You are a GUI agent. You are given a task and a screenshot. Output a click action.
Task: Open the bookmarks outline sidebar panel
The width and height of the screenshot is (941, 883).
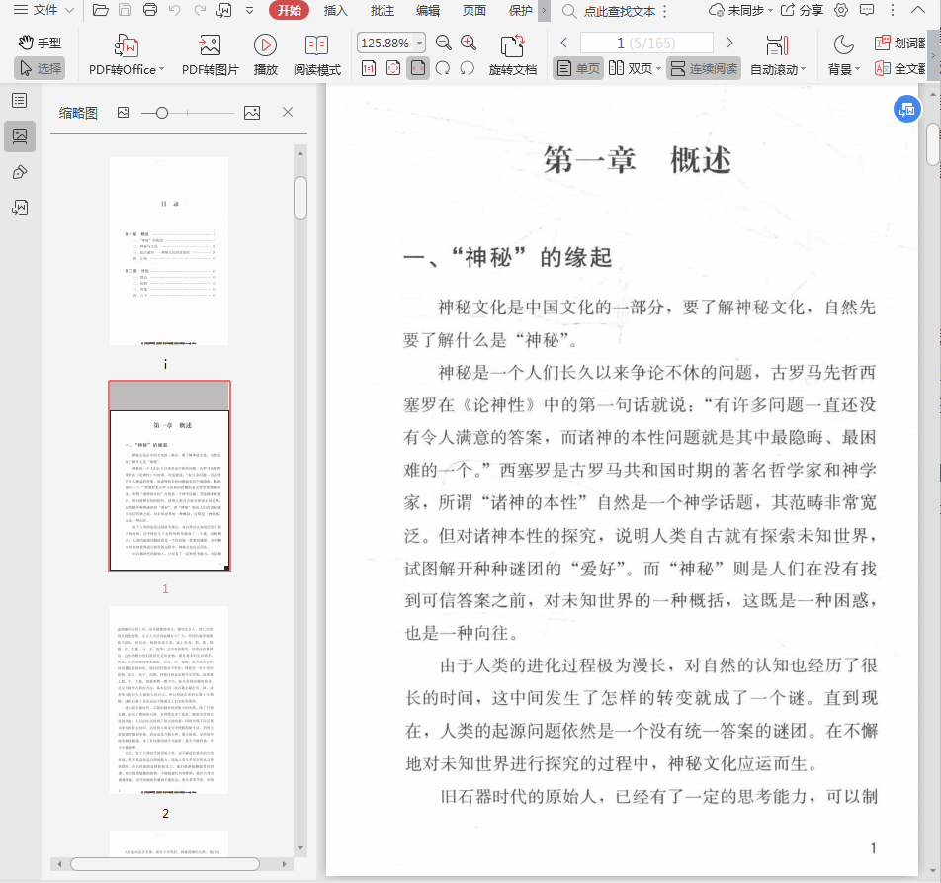coord(19,101)
